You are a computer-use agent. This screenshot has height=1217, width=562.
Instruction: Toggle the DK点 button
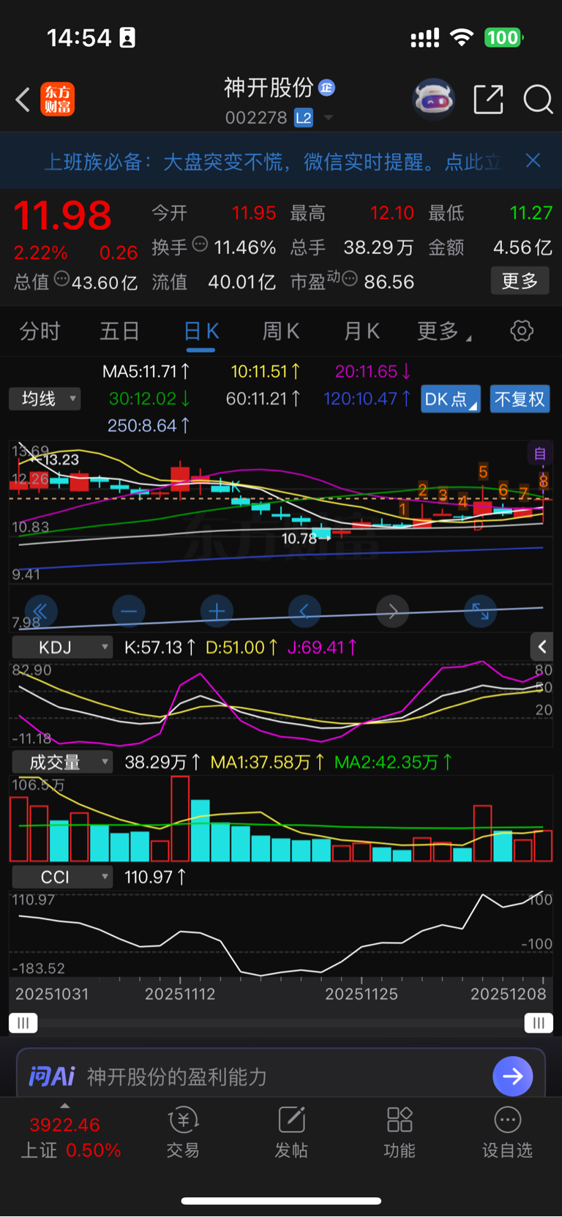451,399
